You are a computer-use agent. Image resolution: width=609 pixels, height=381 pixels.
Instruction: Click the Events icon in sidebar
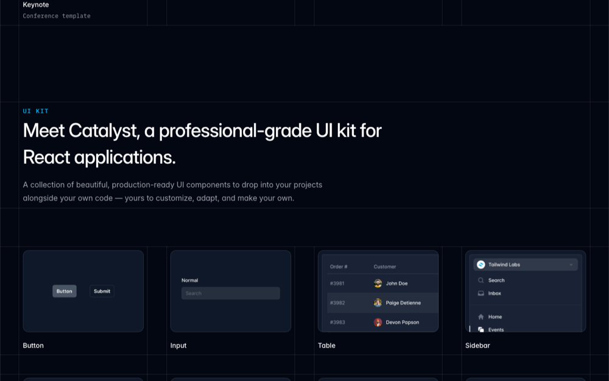pyautogui.click(x=481, y=330)
